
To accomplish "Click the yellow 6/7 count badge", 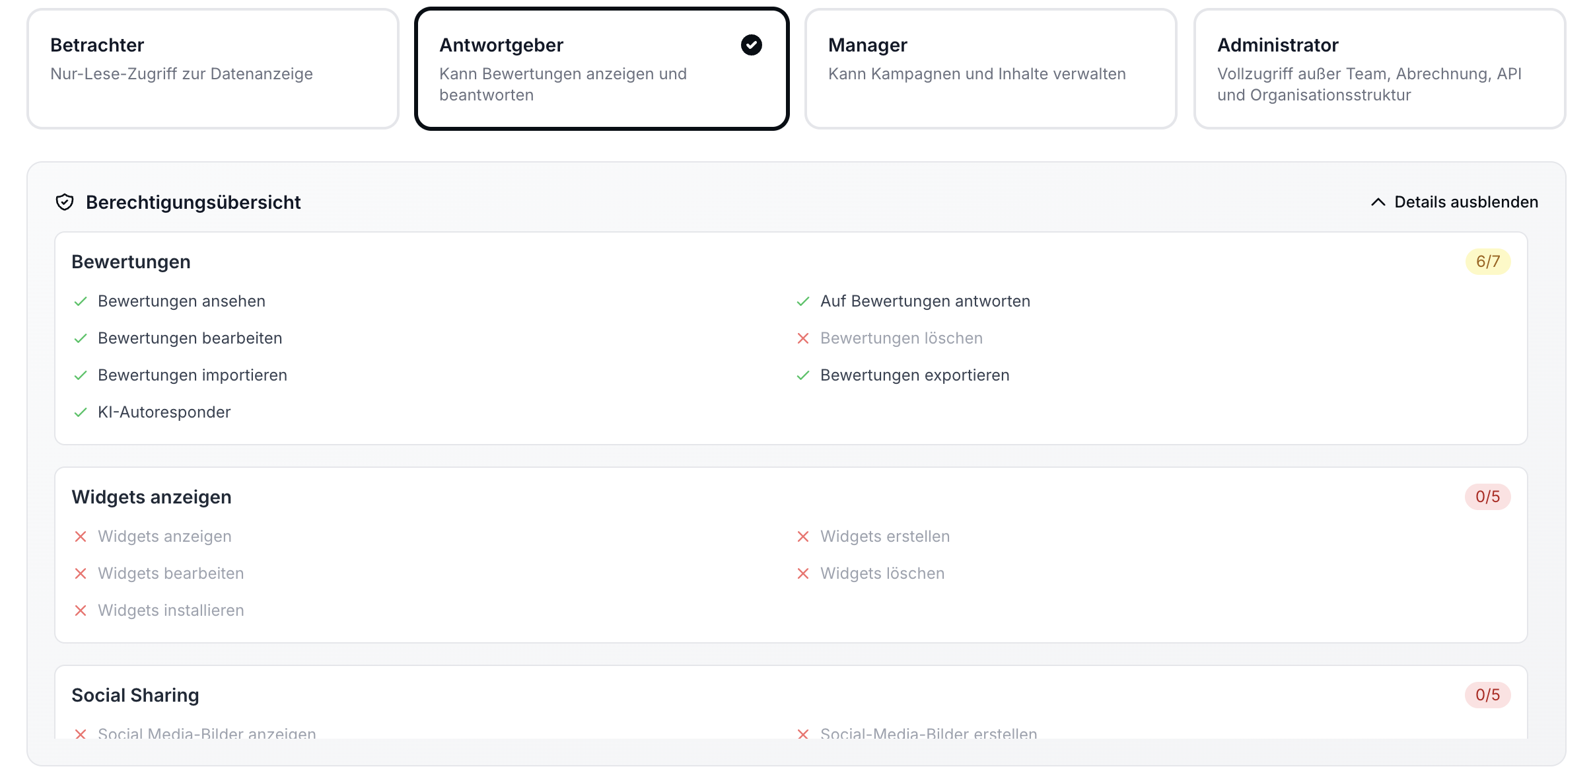I will coord(1487,262).
